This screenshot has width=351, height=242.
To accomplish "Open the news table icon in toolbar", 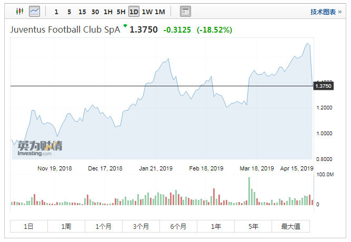I will tap(185, 12).
